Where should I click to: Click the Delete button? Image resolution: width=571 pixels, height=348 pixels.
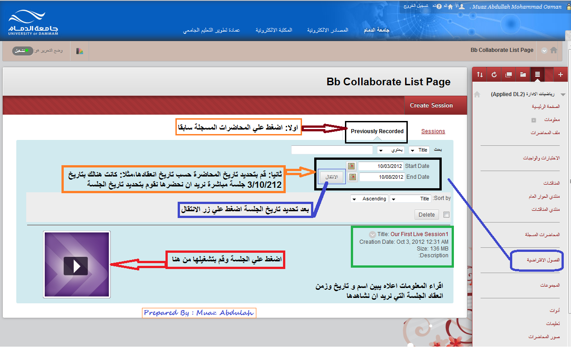pos(426,215)
